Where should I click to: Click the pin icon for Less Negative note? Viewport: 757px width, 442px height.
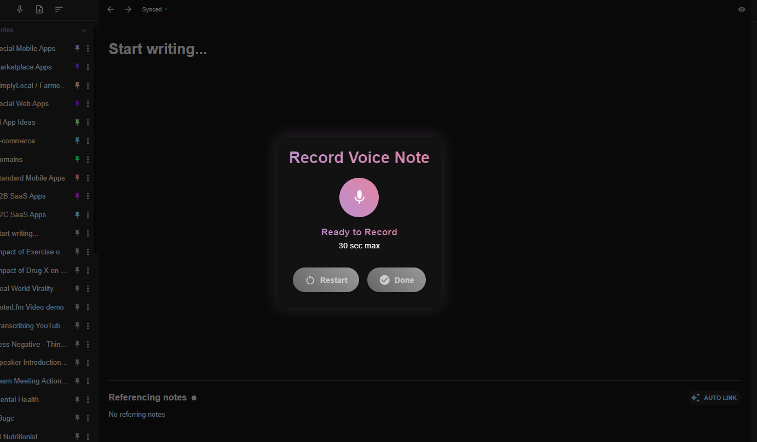tap(77, 344)
